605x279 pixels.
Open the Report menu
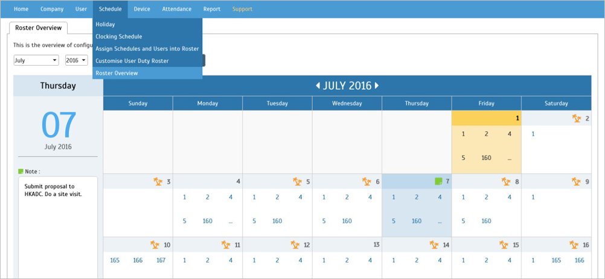pos(212,9)
